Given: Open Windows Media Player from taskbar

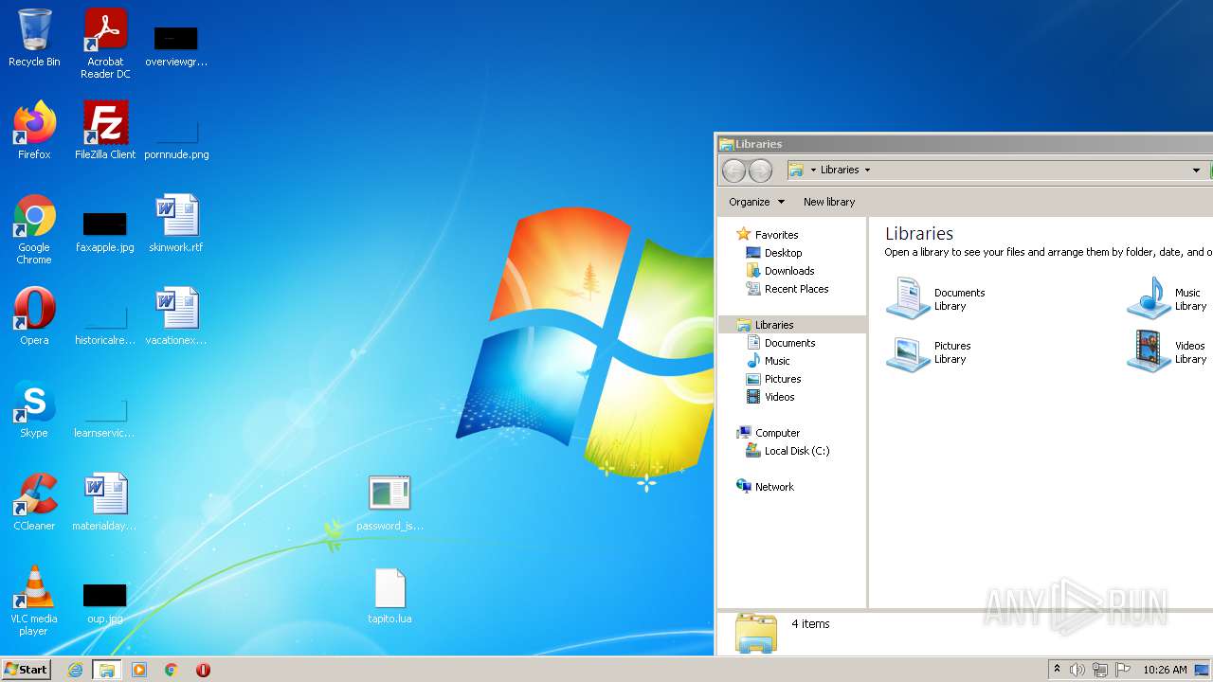Looking at the screenshot, I should click(x=139, y=670).
